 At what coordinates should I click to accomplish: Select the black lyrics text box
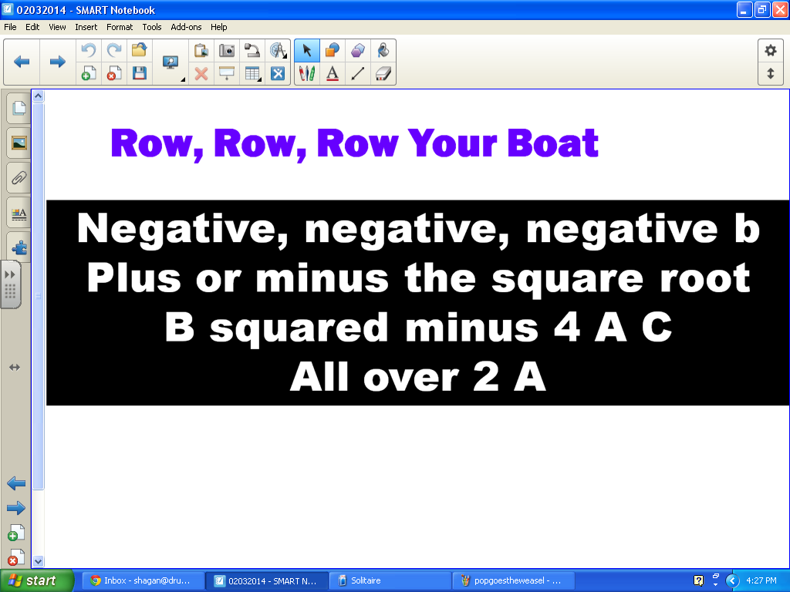tap(417, 302)
